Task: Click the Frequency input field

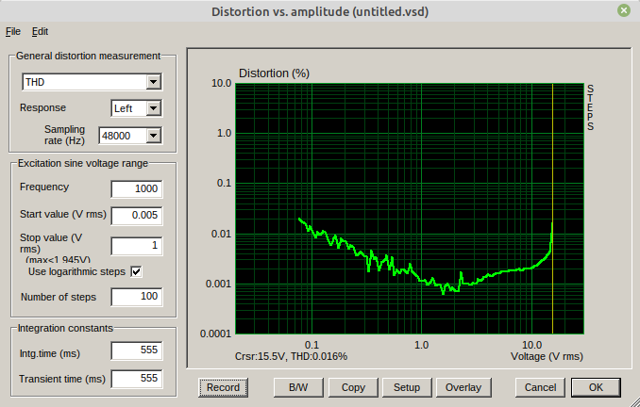Action: tap(136, 188)
